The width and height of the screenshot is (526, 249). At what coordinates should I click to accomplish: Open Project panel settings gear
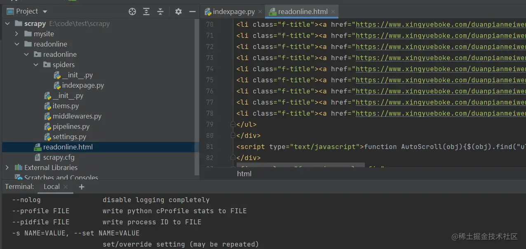(x=178, y=12)
